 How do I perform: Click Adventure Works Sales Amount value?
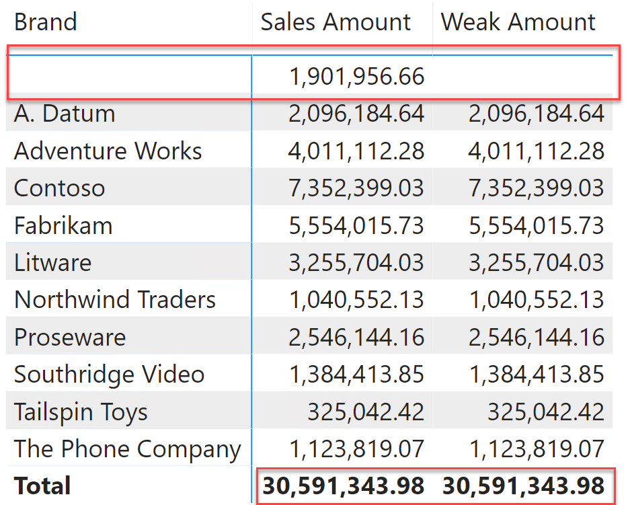point(356,151)
